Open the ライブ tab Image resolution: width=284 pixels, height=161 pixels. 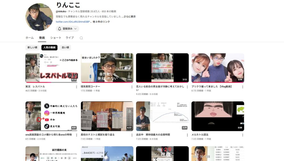coord(70,38)
